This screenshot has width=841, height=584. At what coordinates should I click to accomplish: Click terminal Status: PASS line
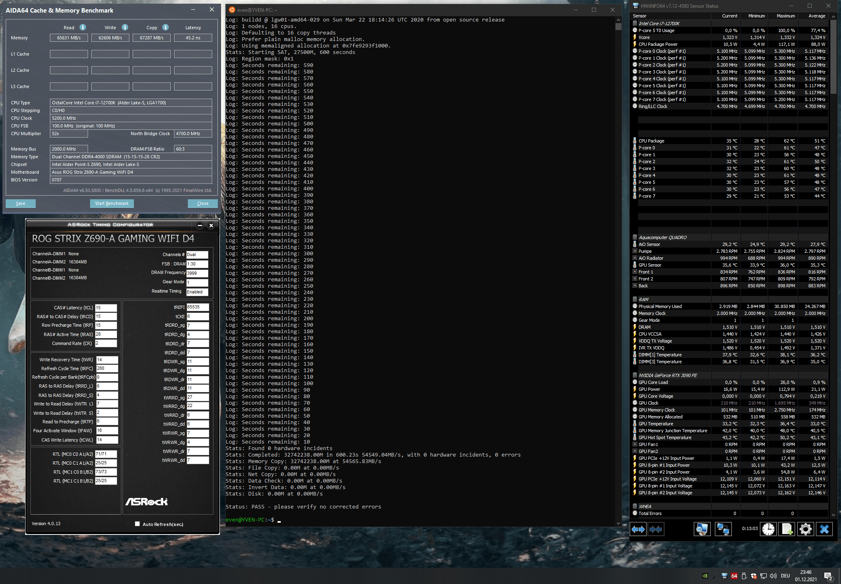[x=303, y=506]
